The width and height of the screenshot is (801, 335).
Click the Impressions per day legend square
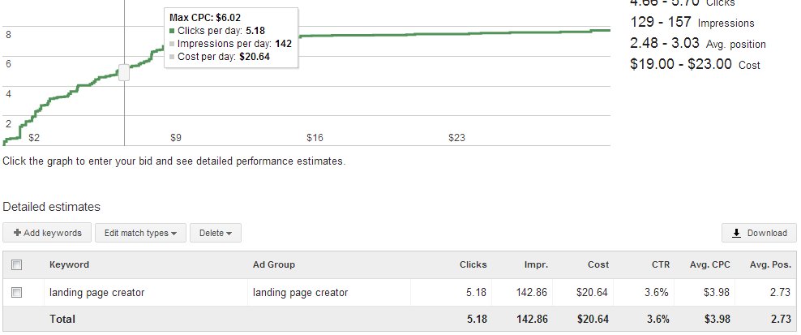pos(172,44)
